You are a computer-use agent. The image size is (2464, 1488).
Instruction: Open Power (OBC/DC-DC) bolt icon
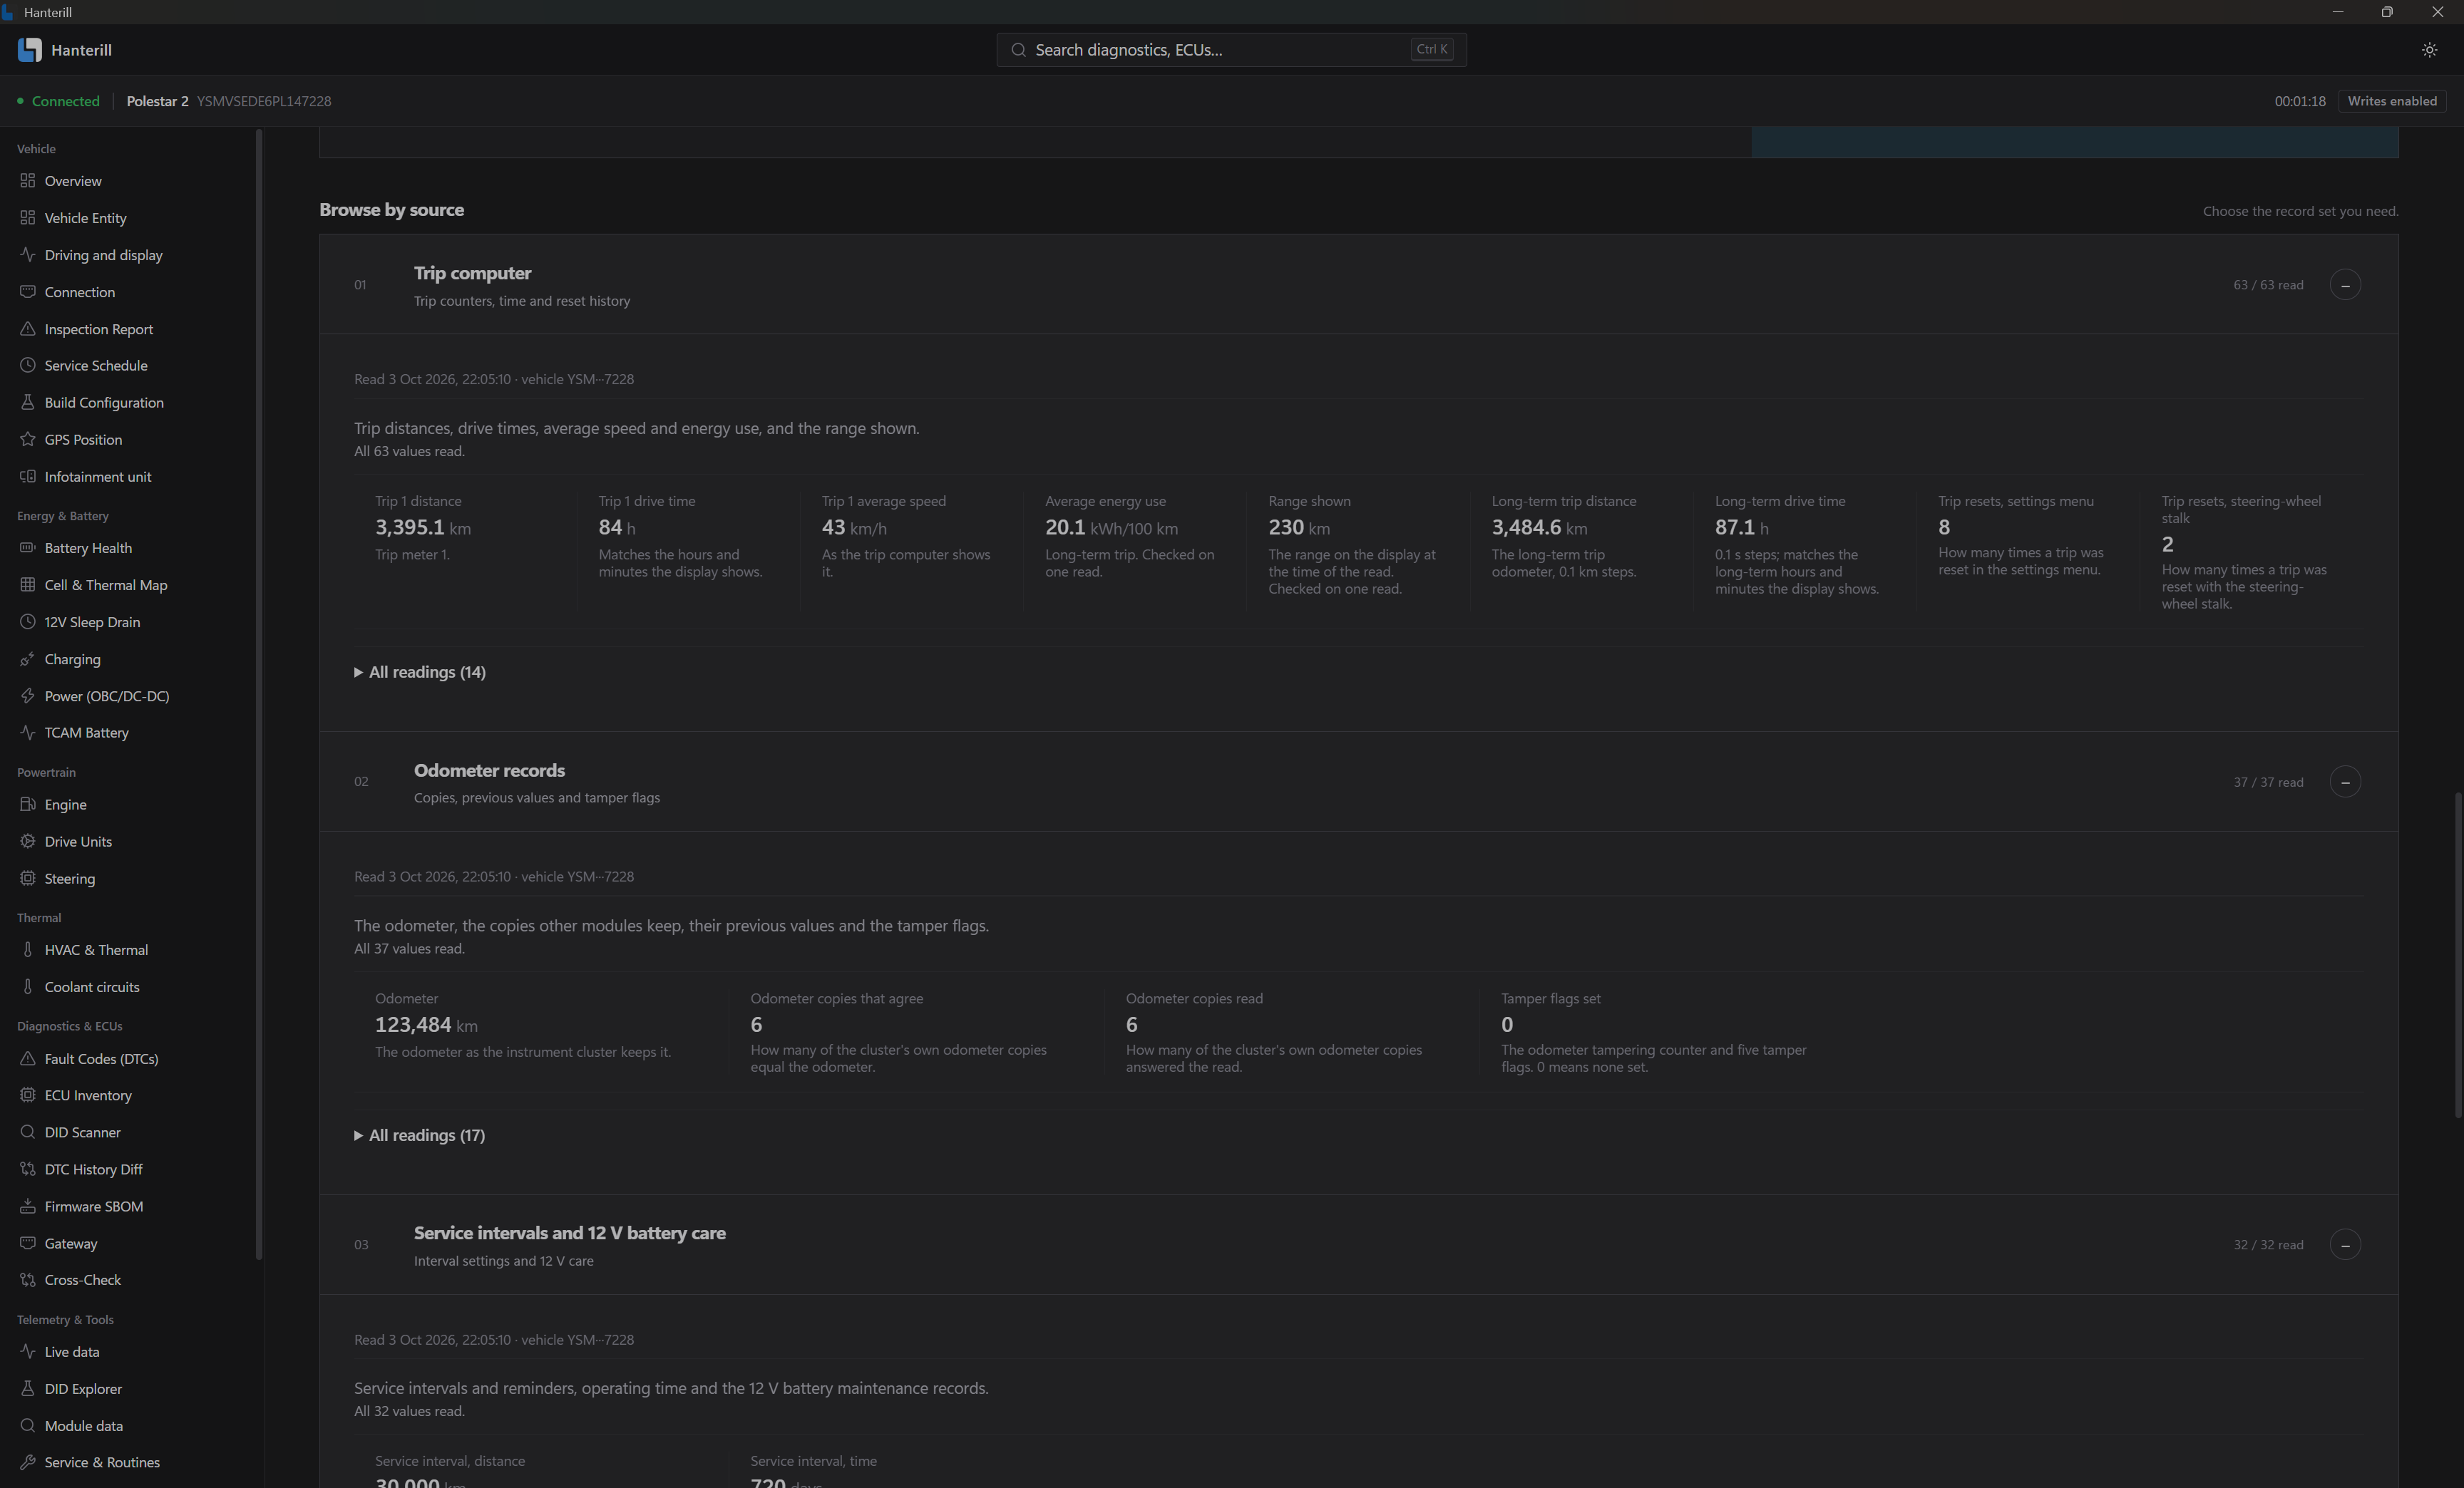pos(28,696)
